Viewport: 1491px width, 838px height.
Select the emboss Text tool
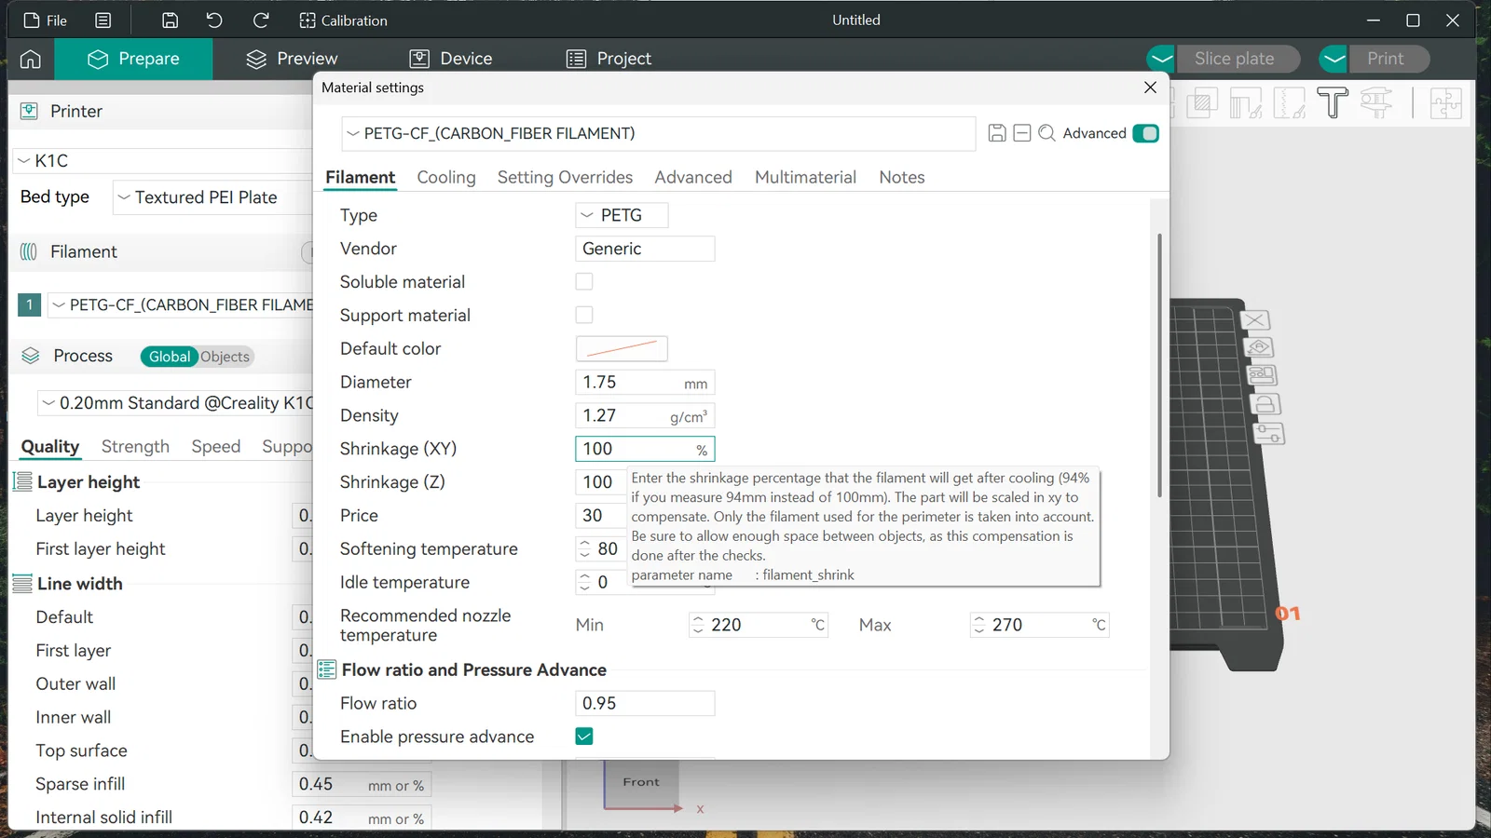click(1333, 102)
